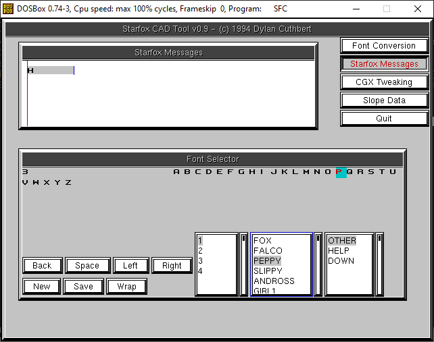Screen dimensions: 434x342
Task: Select message number 3 in list
Action: pos(200,261)
